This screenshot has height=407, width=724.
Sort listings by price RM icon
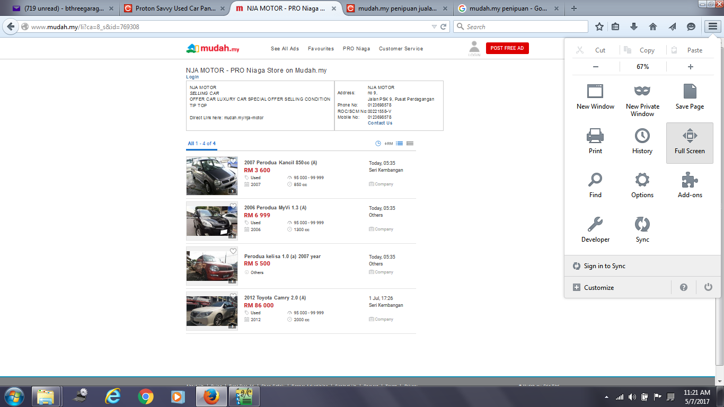pyautogui.click(x=389, y=144)
